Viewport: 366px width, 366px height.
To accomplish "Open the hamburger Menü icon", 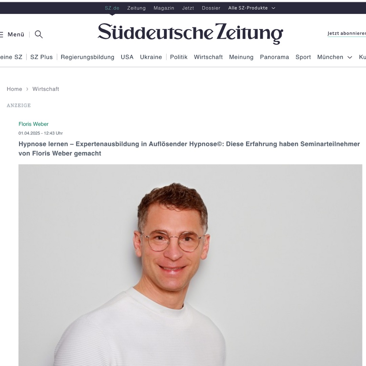I will pos(1,35).
